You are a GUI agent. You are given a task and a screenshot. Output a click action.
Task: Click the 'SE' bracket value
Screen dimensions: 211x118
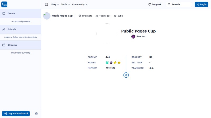pyautogui.click(x=151, y=57)
